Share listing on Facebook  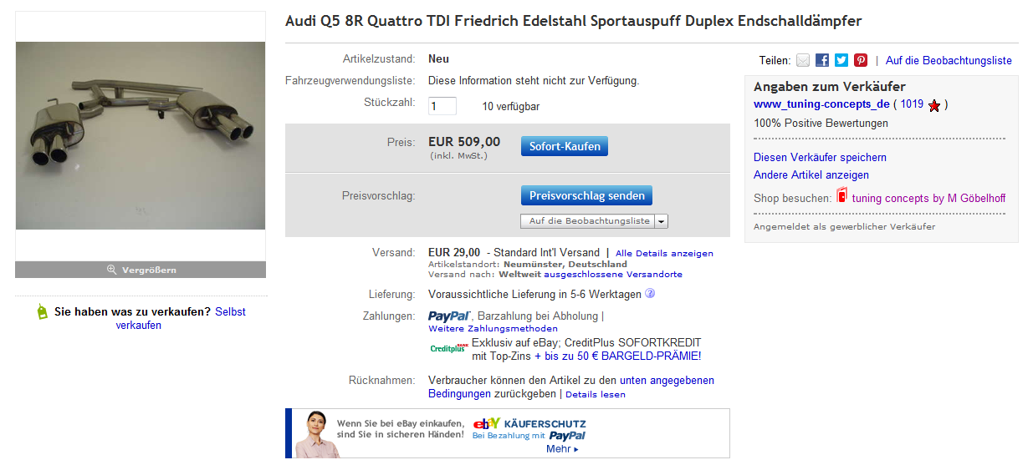tap(822, 60)
